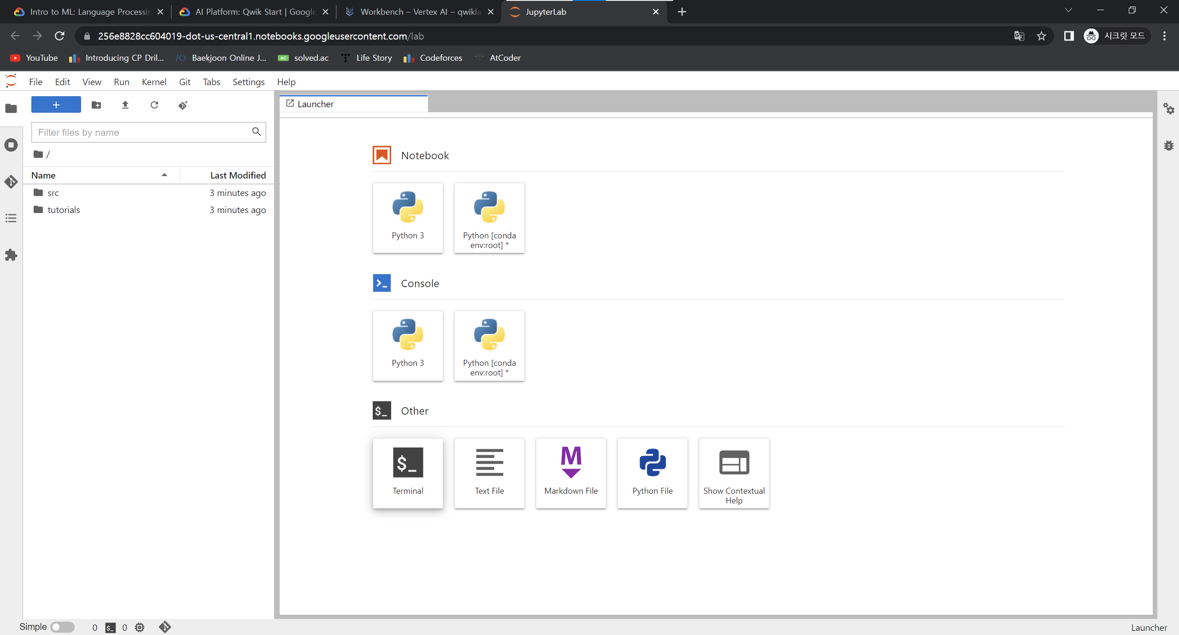Screen dimensions: 1179x635
Task: Expand the tutorials folder
Action: (64, 210)
